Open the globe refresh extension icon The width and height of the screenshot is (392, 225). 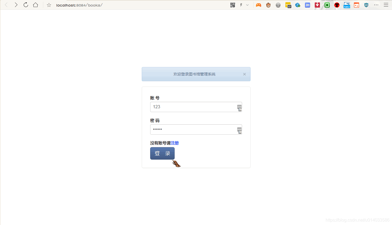pos(298,5)
